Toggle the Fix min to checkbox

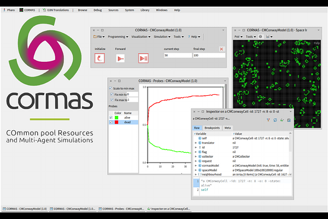[112, 94]
